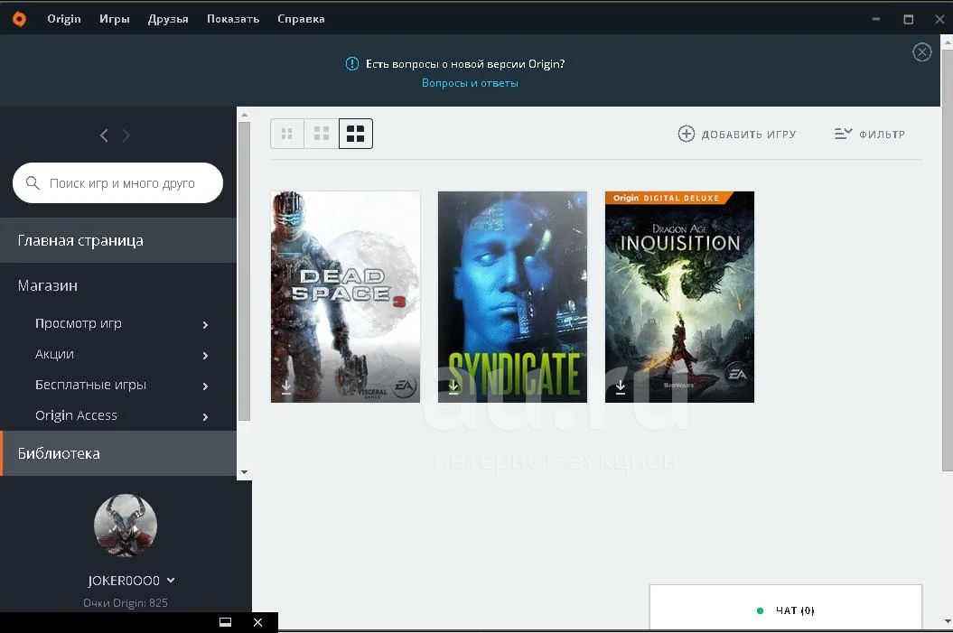Open the Друзья menu
This screenshot has width=953, height=633.
[x=168, y=19]
